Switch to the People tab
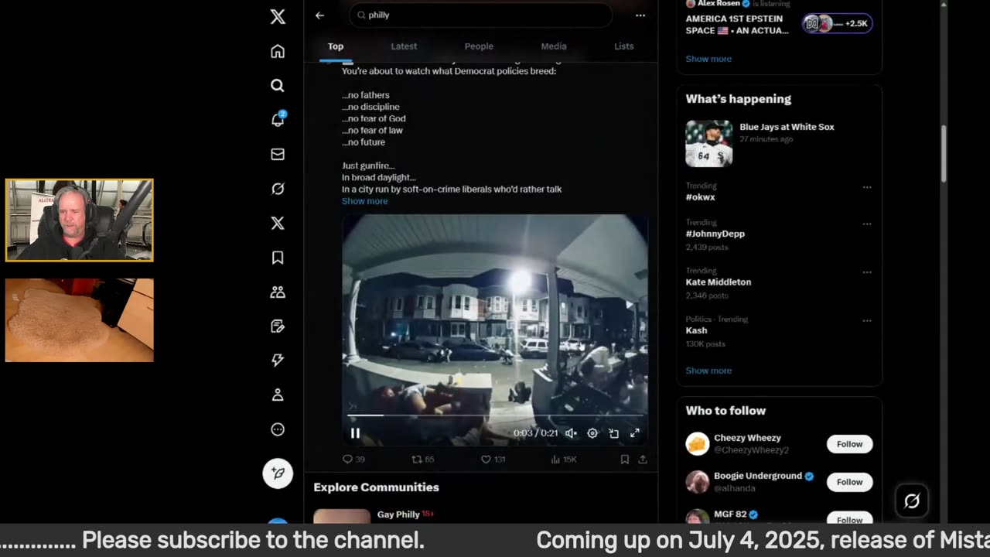The image size is (990, 557). pyautogui.click(x=479, y=46)
